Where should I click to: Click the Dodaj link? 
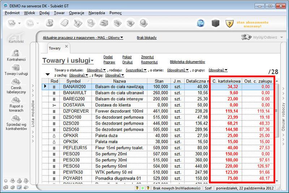click(x=108, y=57)
